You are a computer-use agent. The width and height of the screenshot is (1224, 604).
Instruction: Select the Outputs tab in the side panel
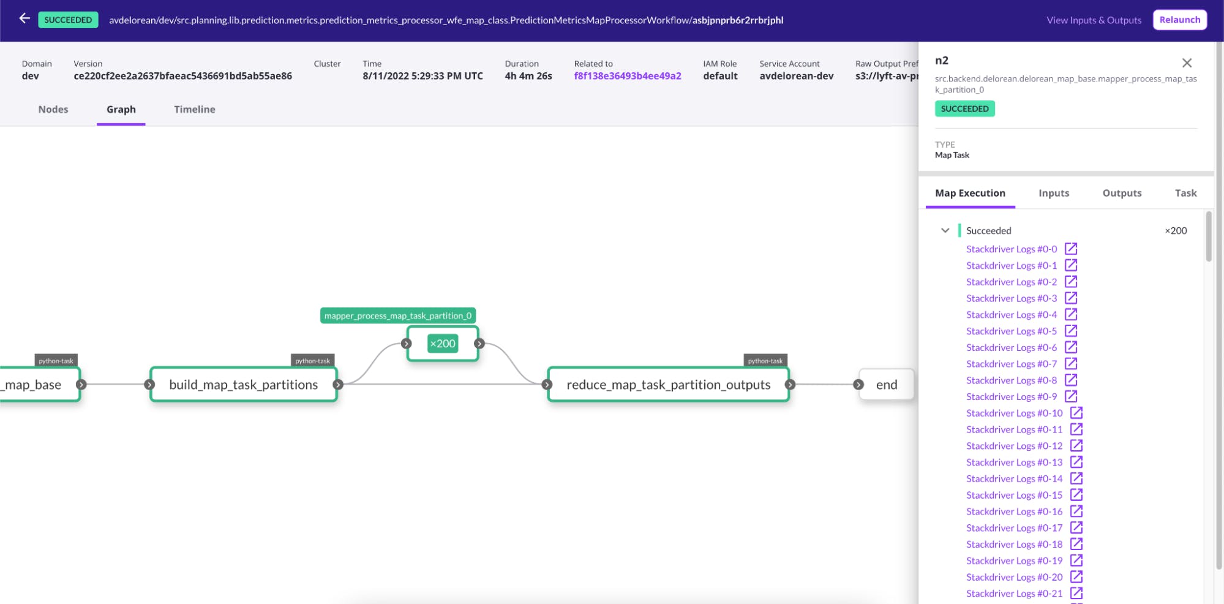[1122, 193]
